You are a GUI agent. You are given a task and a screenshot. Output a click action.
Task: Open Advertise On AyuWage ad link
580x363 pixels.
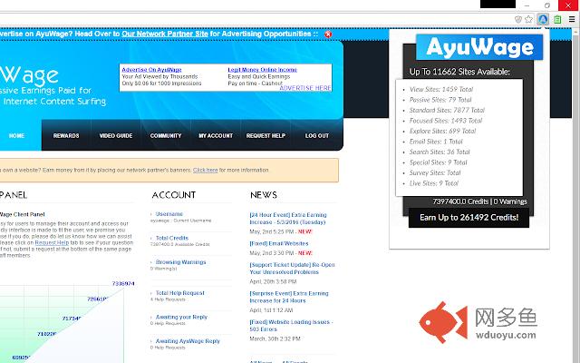tap(151, 70)
